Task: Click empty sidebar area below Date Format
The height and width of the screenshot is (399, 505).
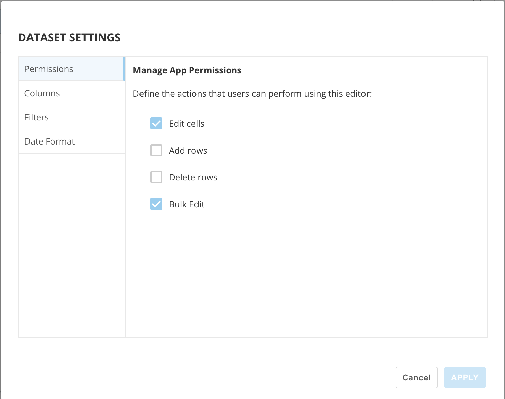Action: click(x=72, y=245)
